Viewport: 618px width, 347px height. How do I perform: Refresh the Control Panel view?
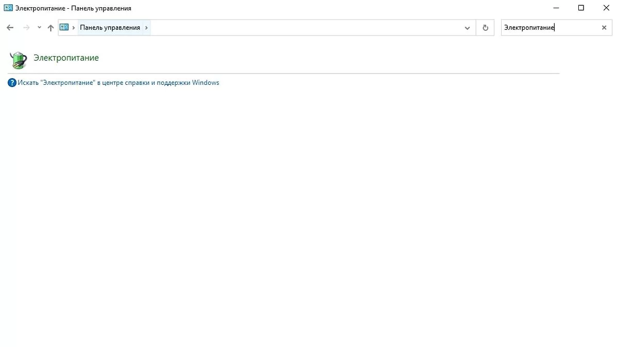(x=485, y=28)
